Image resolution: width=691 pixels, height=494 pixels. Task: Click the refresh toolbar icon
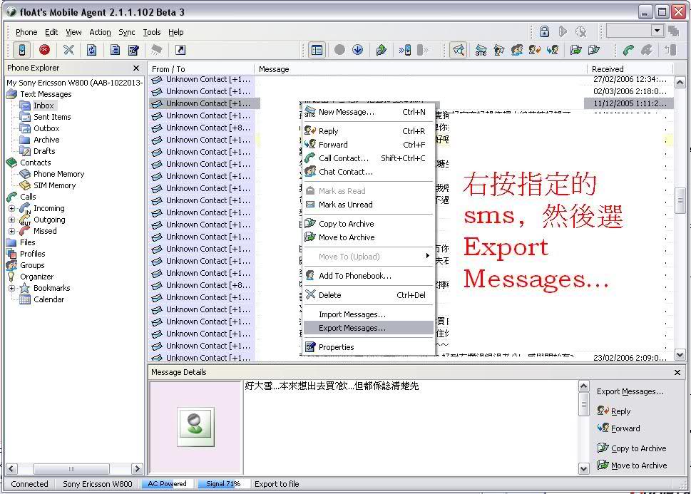point(92,50)
